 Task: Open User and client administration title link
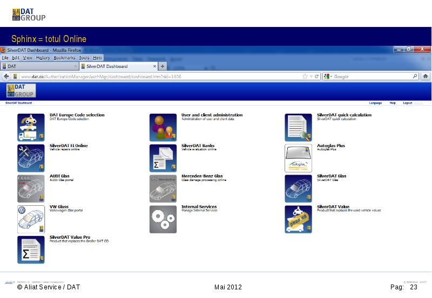point(212,115)
